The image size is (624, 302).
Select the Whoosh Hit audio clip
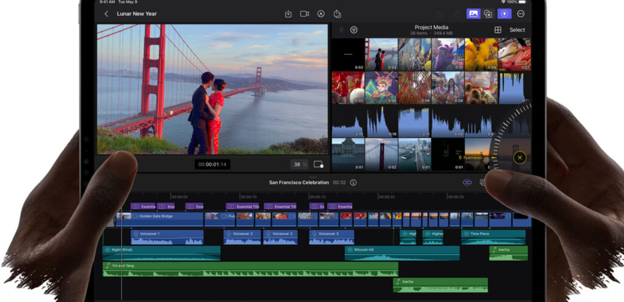point(402,253)
